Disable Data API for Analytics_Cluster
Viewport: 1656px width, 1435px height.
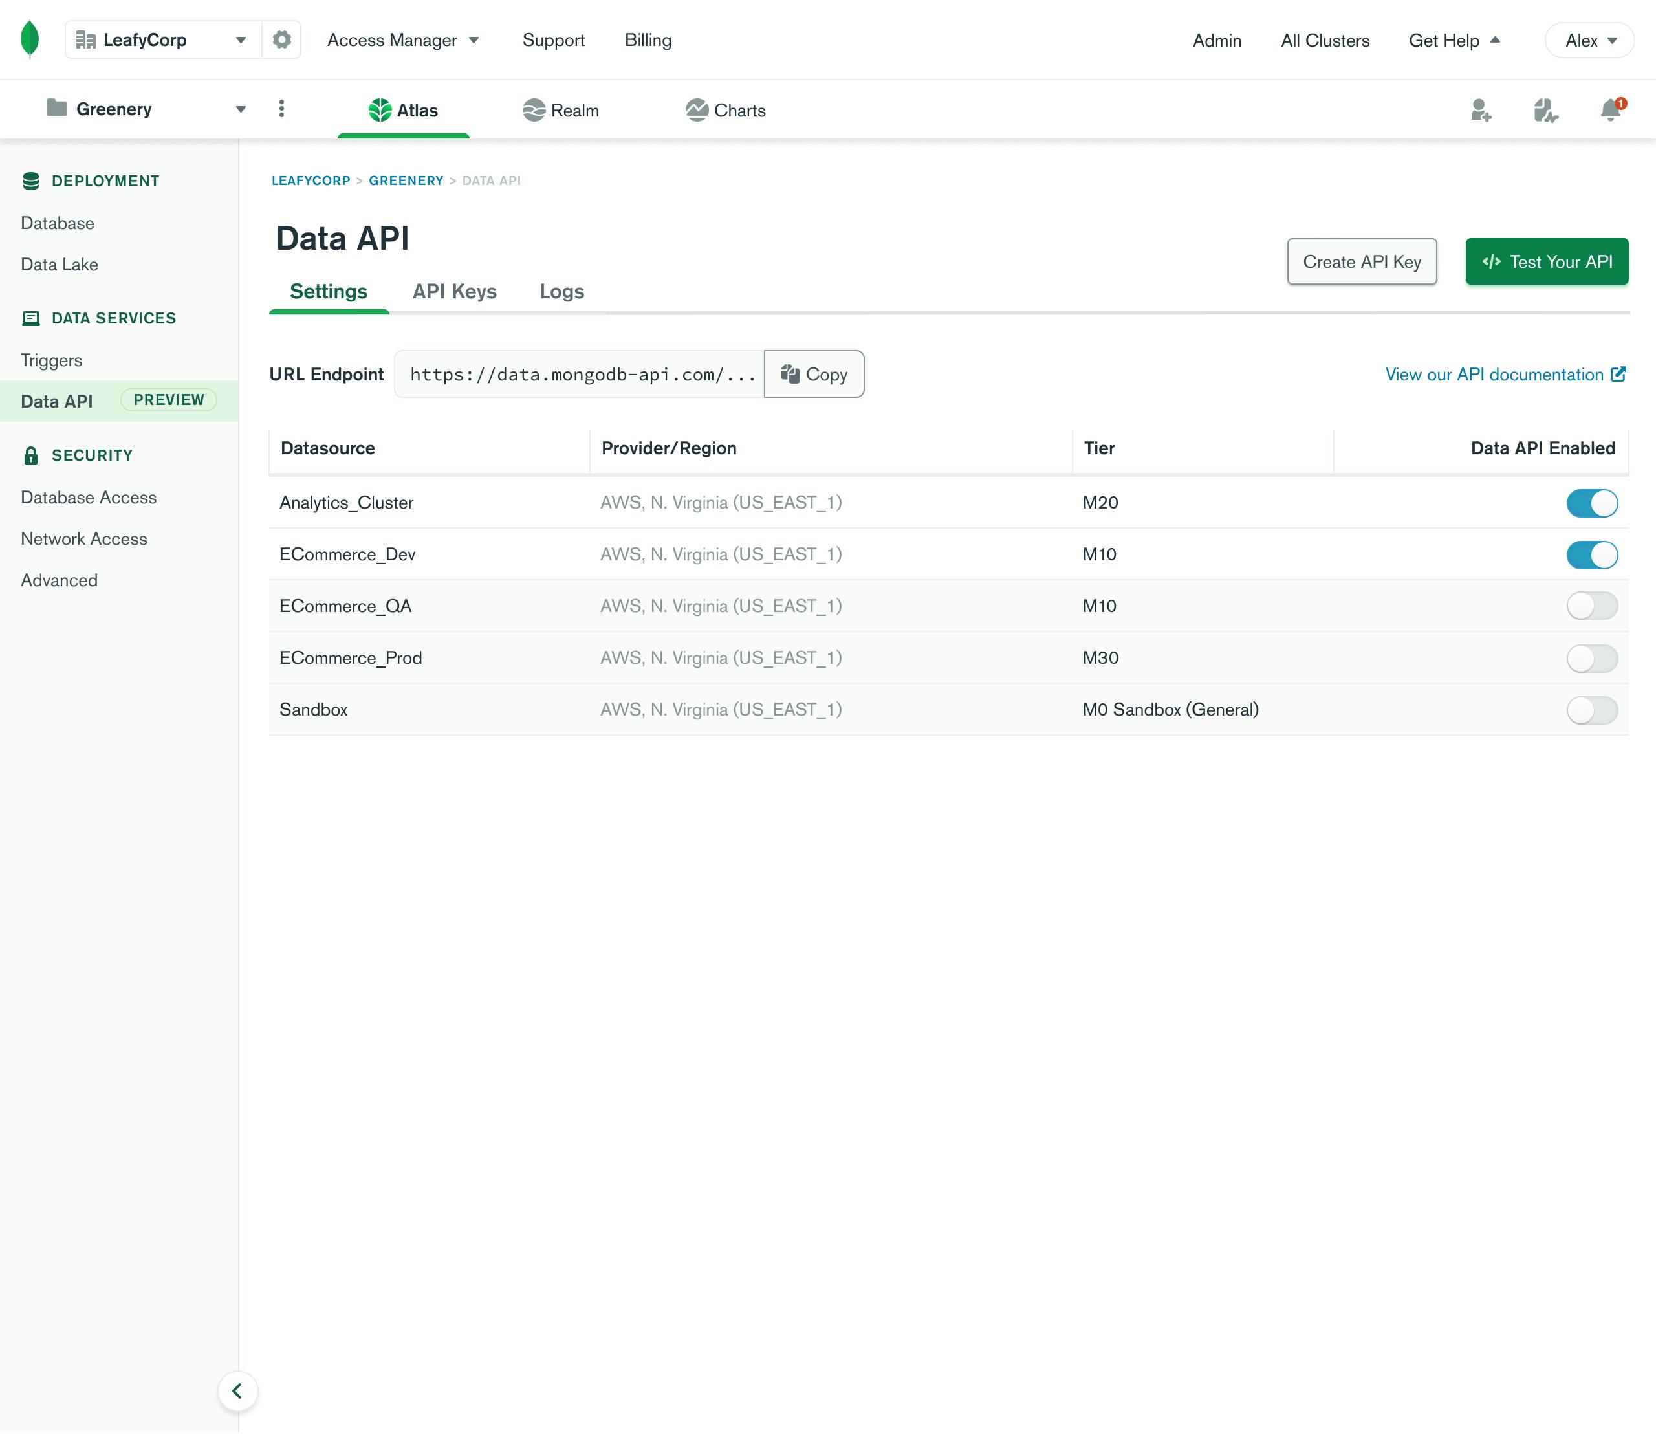pos(1591,503)
